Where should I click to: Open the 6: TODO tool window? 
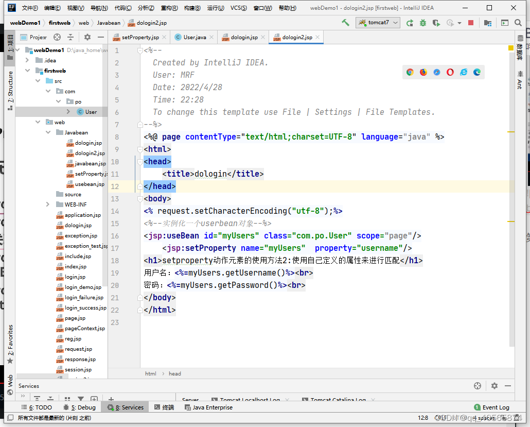tap(37, 407)
